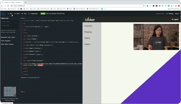Viewport: 181px width, 104px height.
Task: Click the green Update badge
Action: 43,14
